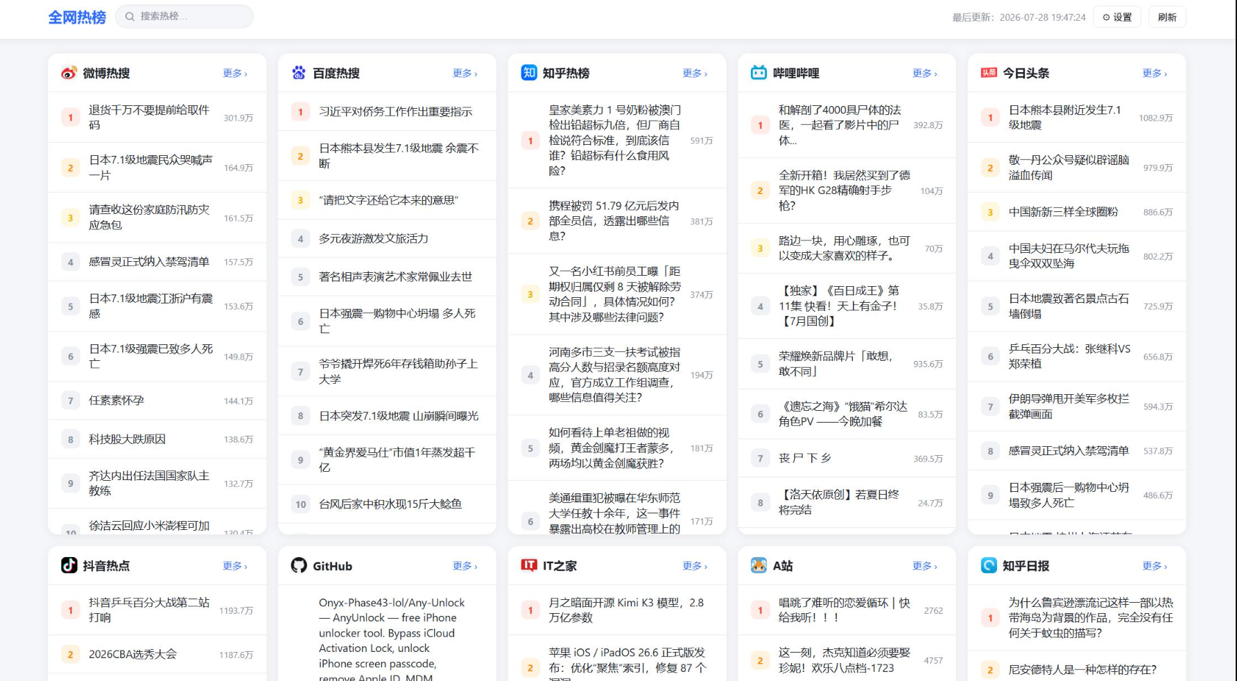This screenshot has height=681, width=1237.
Task: Open 全新开箱 HK G28 video item
Action: click(x=847, y=191)
